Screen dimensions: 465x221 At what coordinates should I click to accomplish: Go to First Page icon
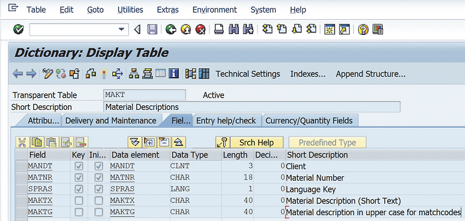pos(267,29)
